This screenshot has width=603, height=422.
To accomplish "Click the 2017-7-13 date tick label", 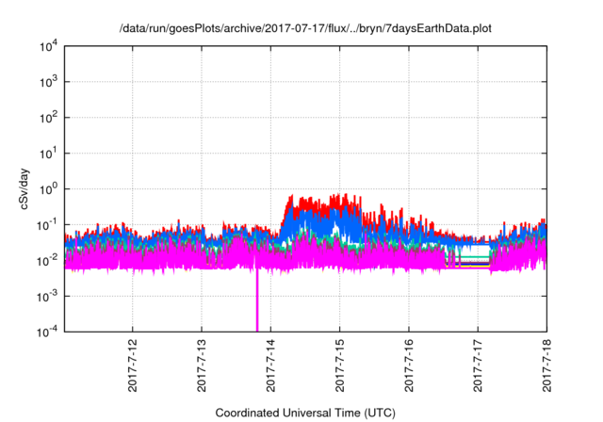I will [x=202, y=365].
